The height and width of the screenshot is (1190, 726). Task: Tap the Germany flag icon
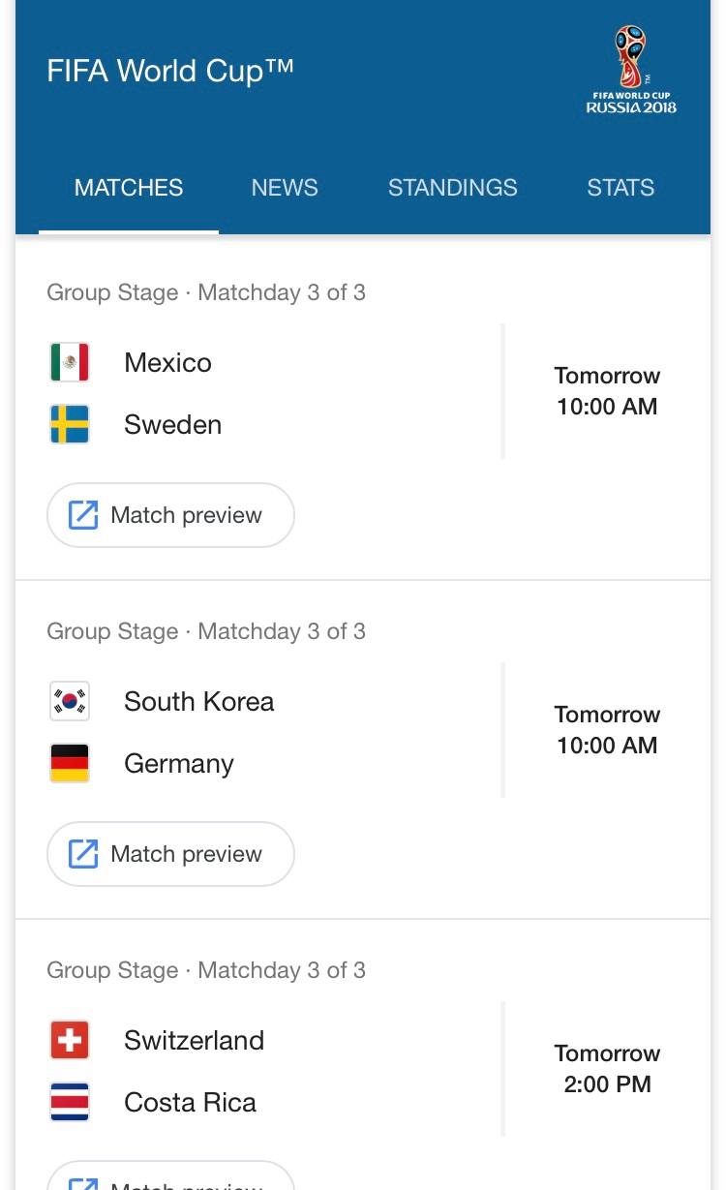pyautogui.click(x=70, y=763)
